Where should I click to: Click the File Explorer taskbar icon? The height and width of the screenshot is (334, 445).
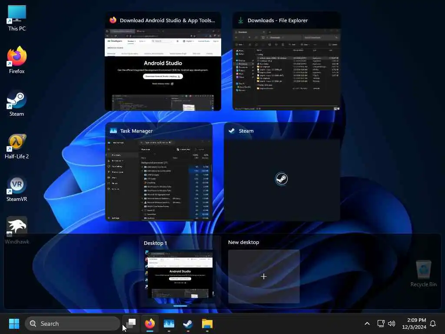pos(207,324)
